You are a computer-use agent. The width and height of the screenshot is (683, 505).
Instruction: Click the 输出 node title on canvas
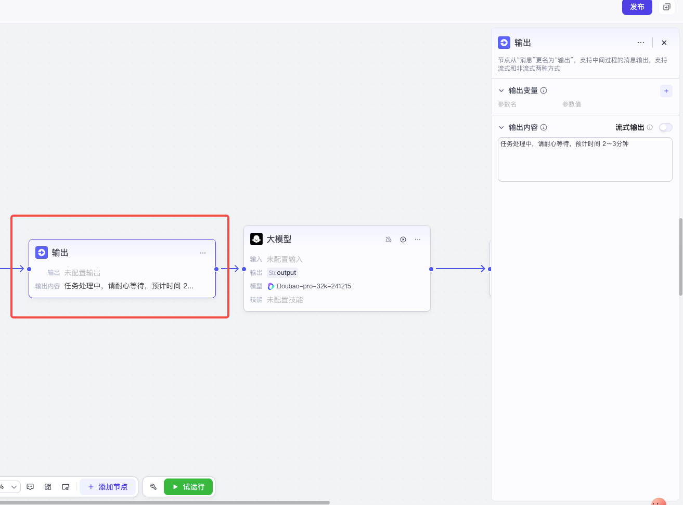pyautogui.click(x=60, y=253)
